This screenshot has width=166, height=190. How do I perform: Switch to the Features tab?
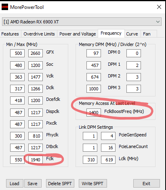pyautogui.click(x=10, y=34)
